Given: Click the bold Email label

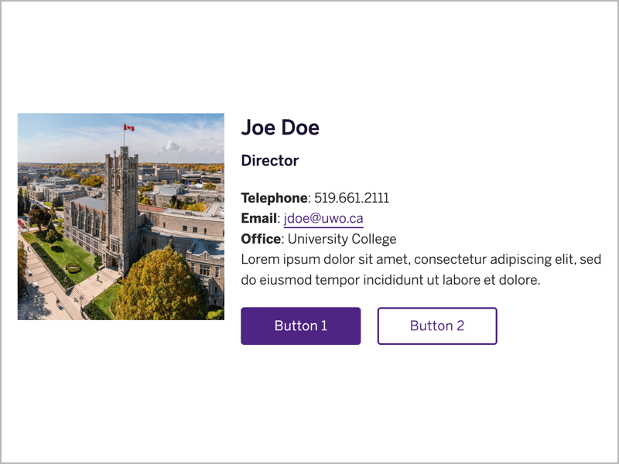Looking at the screenshot, I should click(259, 219).
